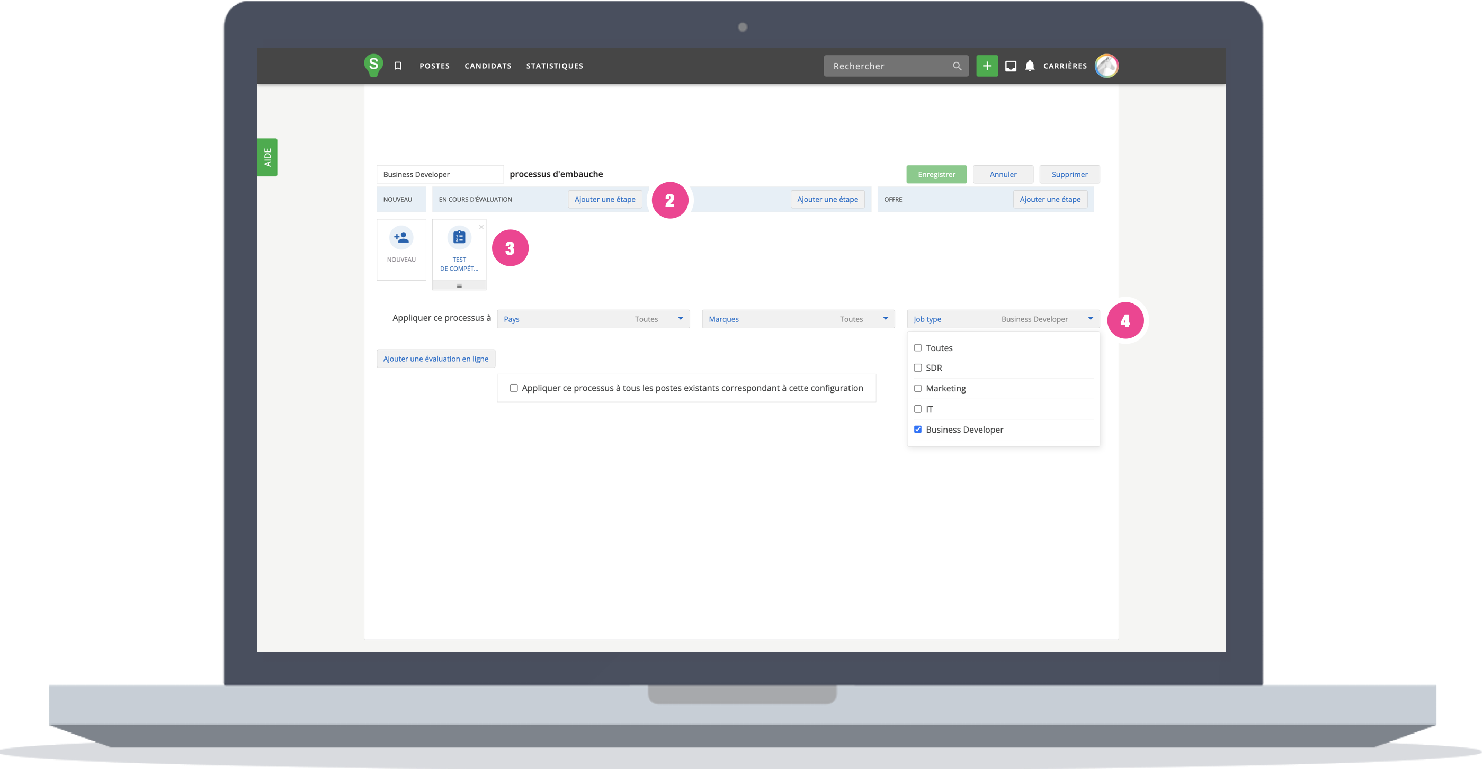This screenshot has height=769, width=1483.
Task: Enable apply process to all existing postes
Action: point(514,388)
